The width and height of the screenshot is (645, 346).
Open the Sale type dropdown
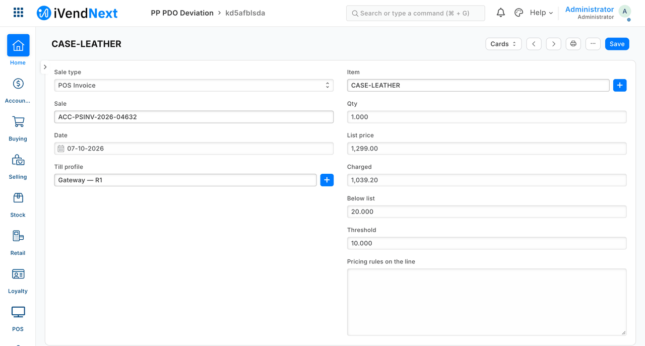click(x=194, y=85)
